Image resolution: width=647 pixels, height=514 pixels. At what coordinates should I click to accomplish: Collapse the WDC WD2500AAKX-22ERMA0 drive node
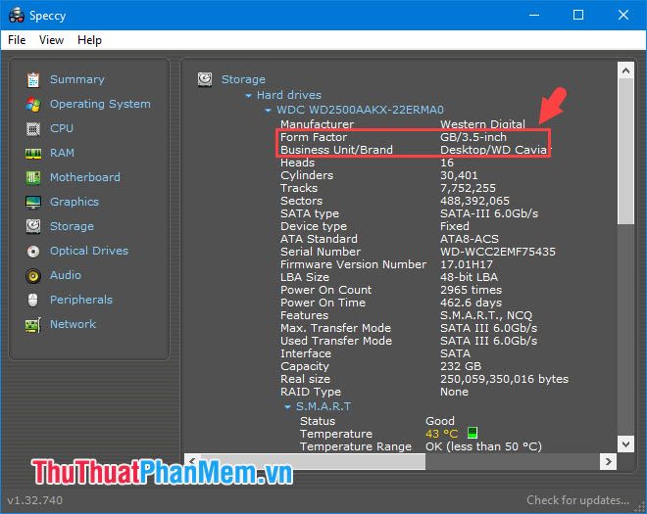coord(268,111)
